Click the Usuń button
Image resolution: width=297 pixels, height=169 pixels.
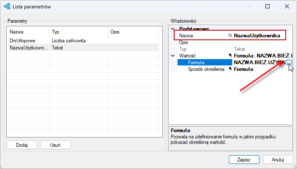56,145
